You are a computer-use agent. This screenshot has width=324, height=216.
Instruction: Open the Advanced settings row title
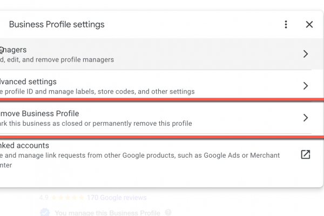pyautogui.click(x=28, y=82)
